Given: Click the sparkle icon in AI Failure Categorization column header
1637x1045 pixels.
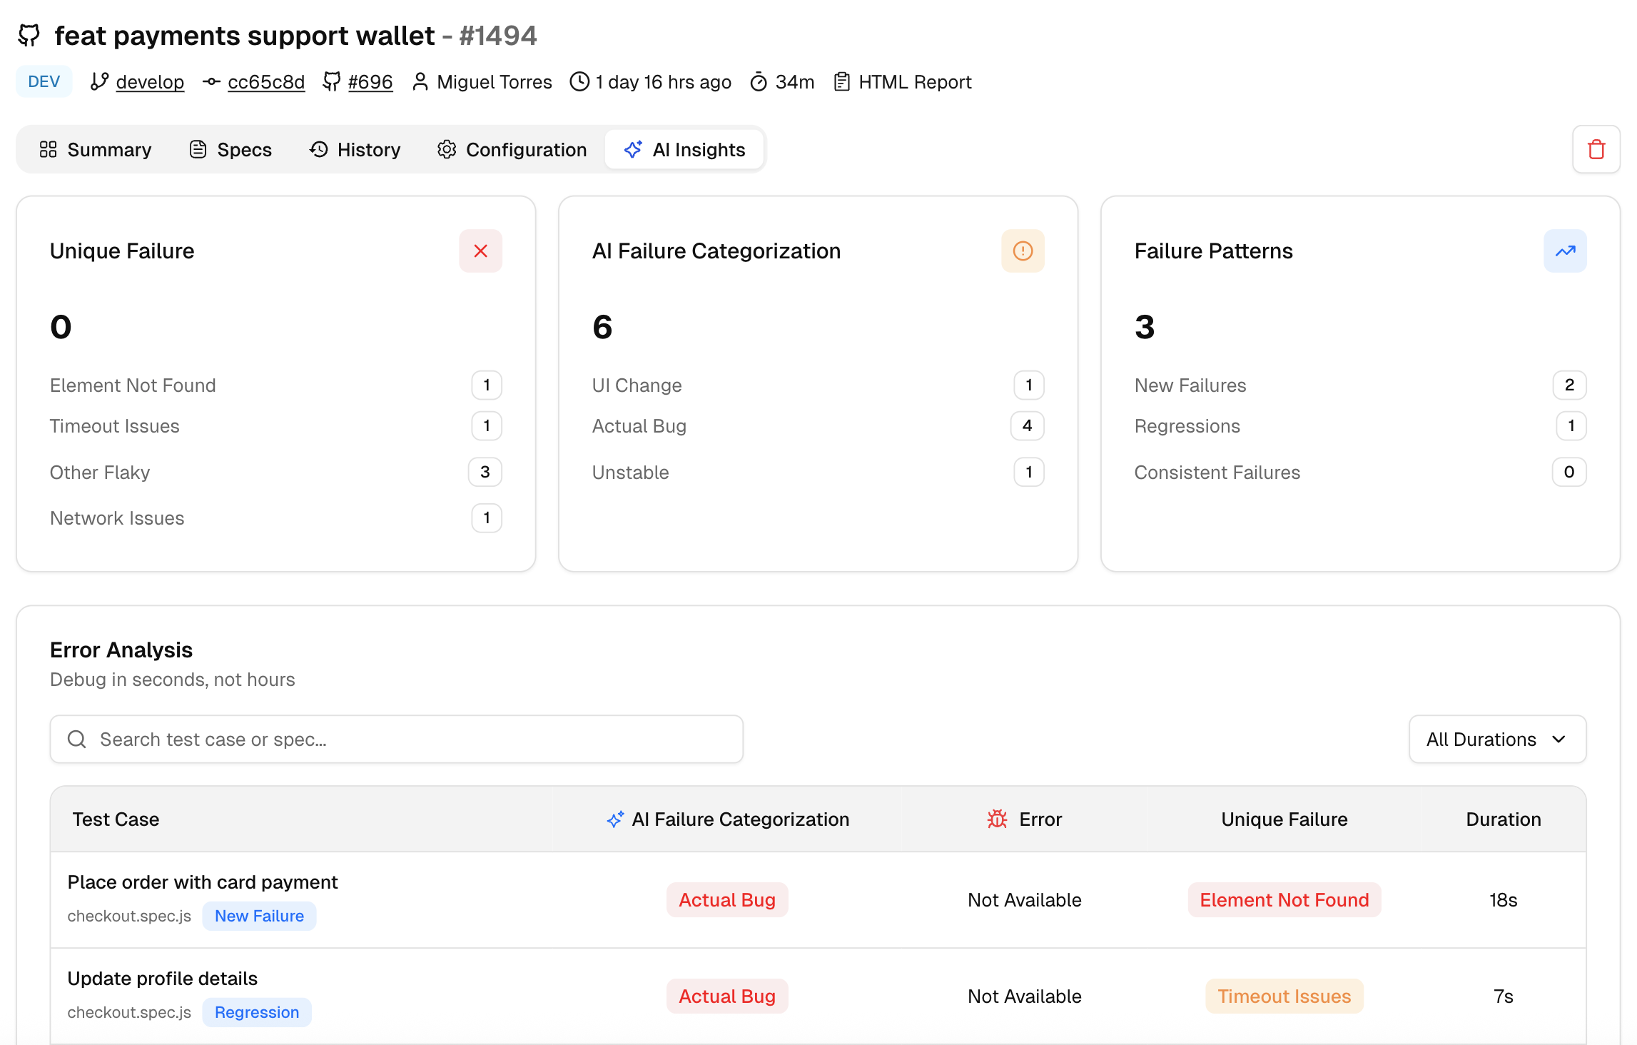Looking at the screenshot, I should (614, 819).
